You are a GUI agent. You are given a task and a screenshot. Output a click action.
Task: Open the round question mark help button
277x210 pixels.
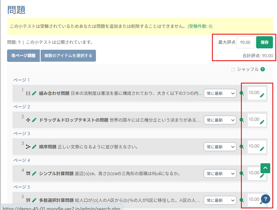(265, 199)
